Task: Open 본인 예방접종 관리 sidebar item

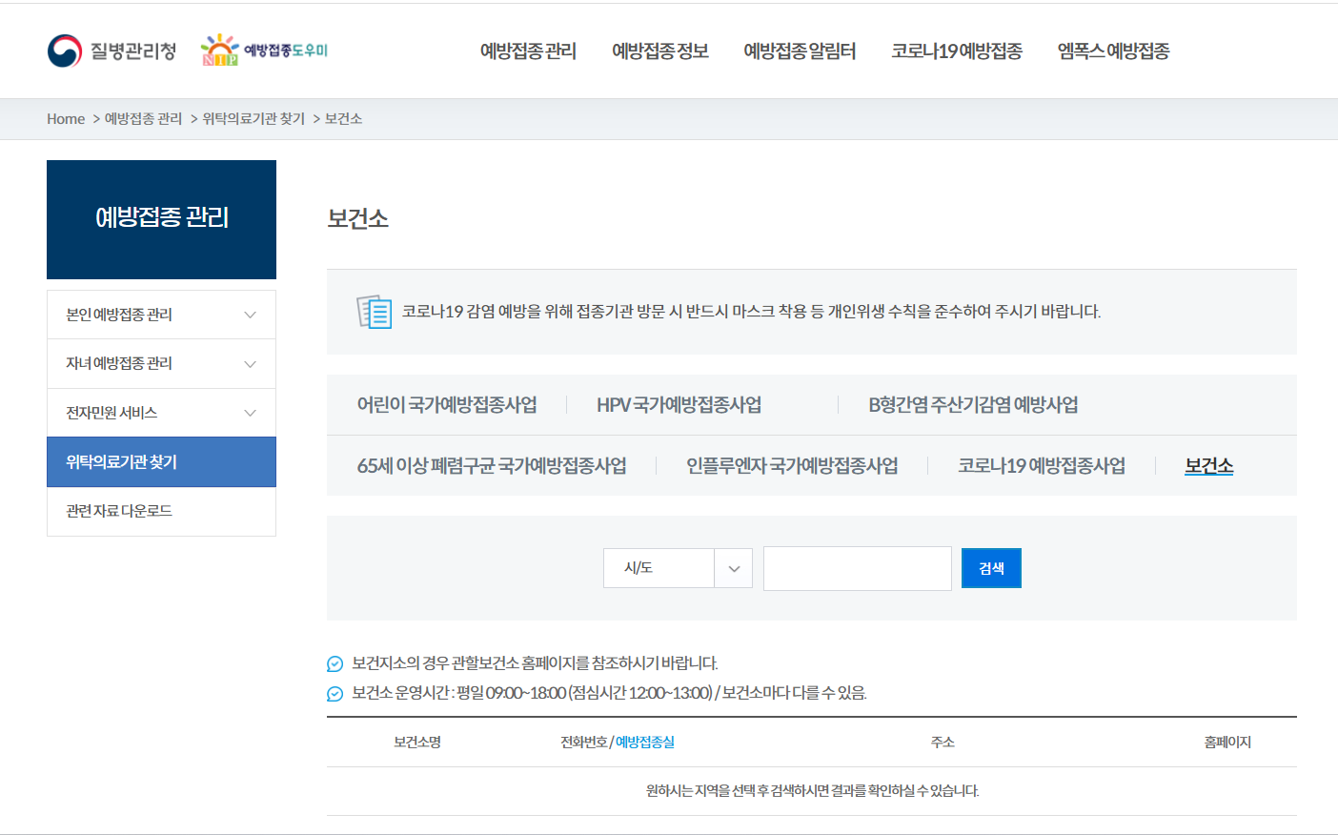Action: coord(161,315)
